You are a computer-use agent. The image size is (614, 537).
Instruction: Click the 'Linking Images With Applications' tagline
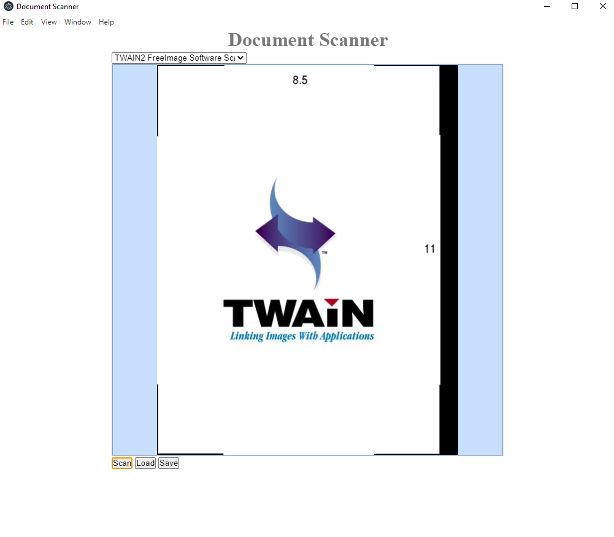[x=302, y=336]
